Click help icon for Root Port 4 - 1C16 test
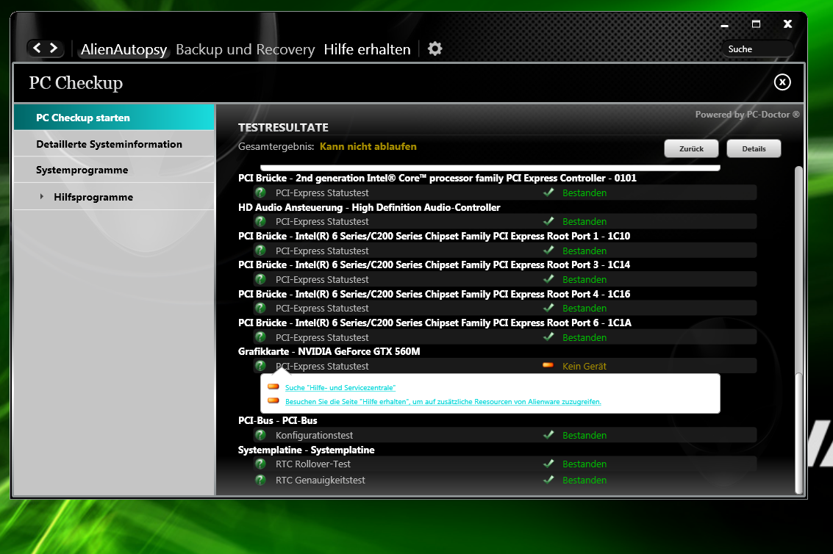 pyautogui.click(x=260, y=308)
